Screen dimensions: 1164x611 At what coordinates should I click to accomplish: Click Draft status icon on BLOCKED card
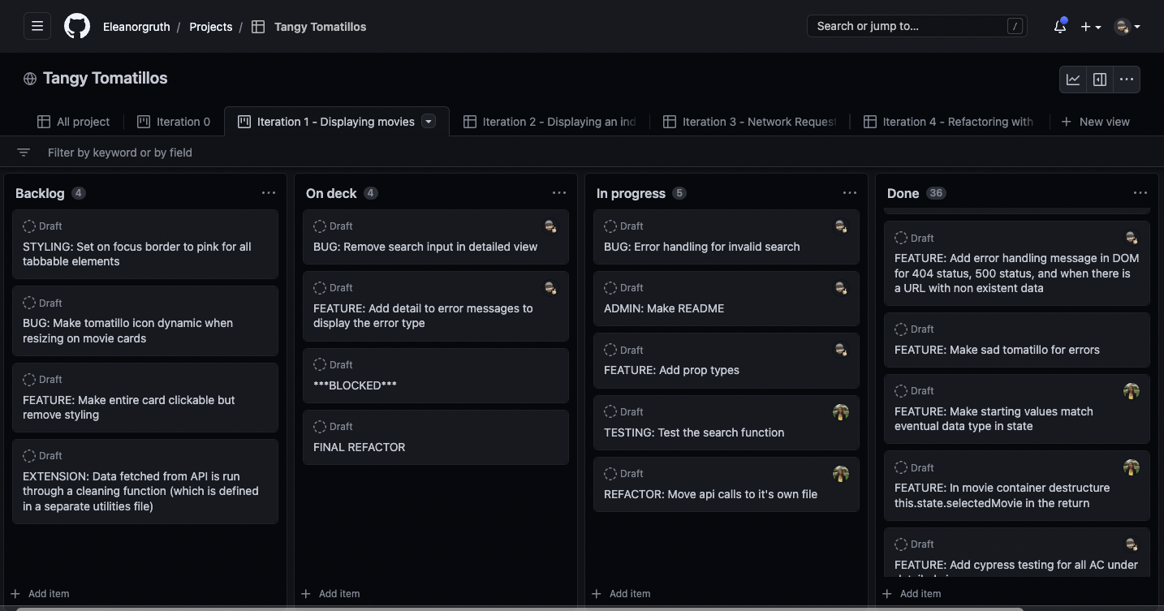click(320, 365)
